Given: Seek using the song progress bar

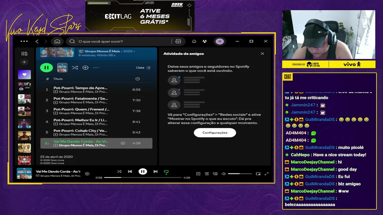Looking at the screenshot, I should tap(143, 178).
